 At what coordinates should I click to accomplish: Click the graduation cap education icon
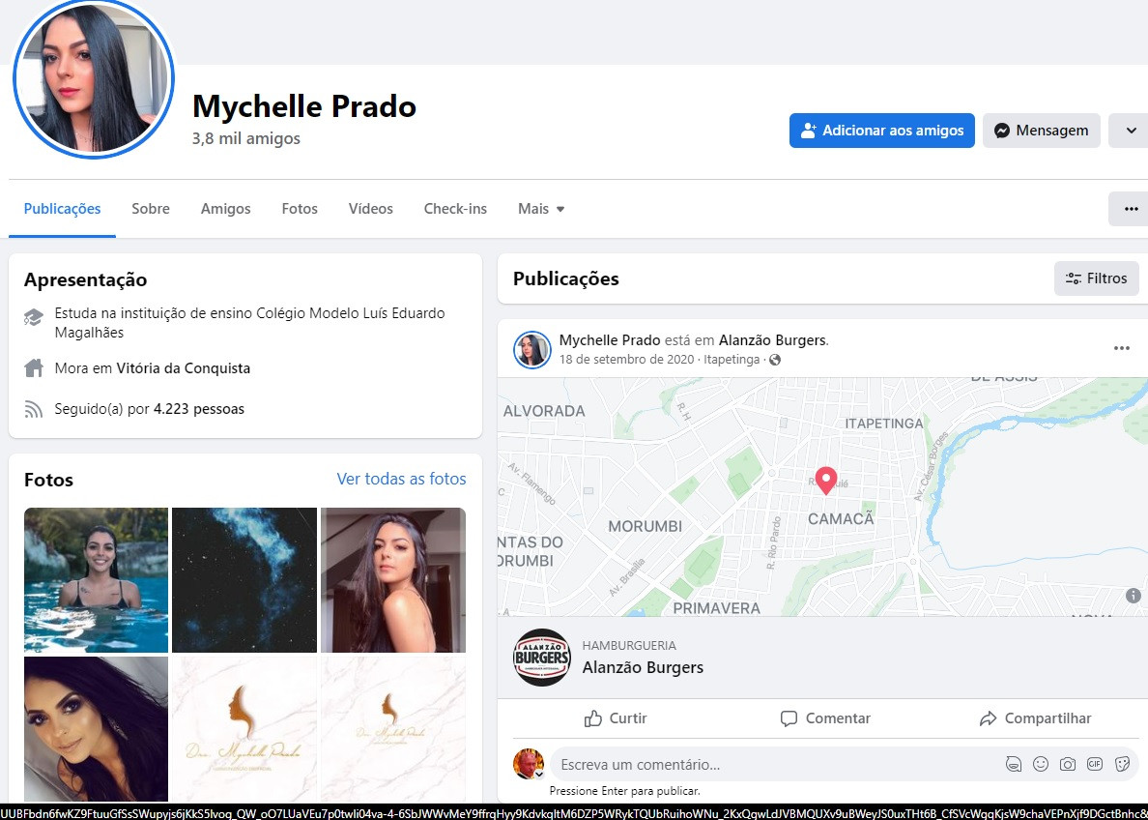pyautogui.click(x=33, y=317)
